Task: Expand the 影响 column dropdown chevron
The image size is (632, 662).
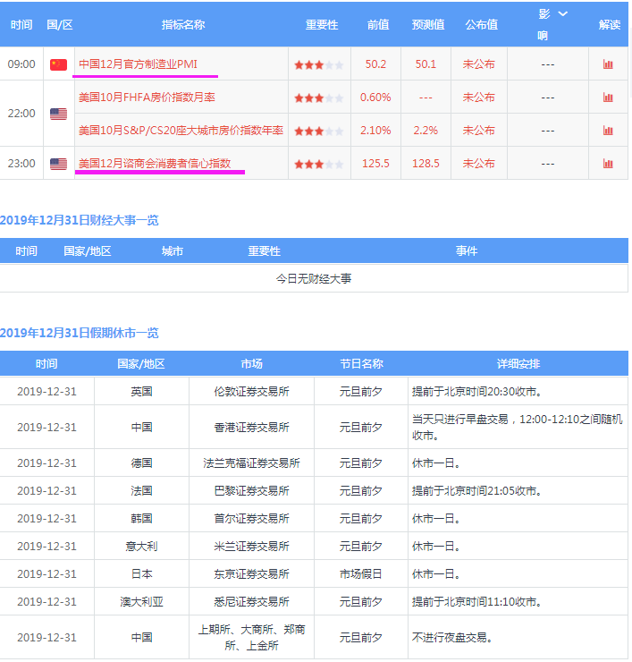Action: point(563,13)
